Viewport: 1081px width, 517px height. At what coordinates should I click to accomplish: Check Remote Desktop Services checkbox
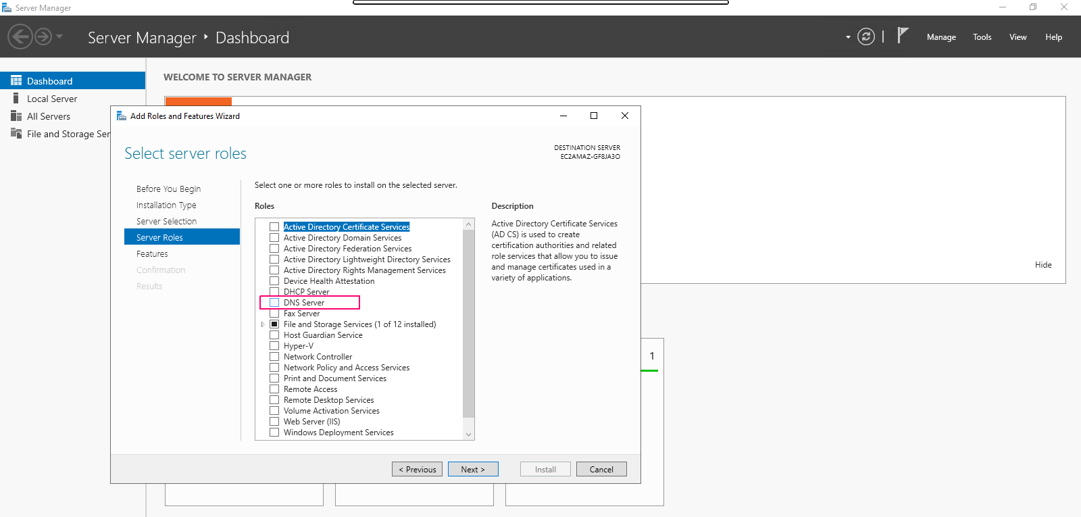tap(274, 400)
